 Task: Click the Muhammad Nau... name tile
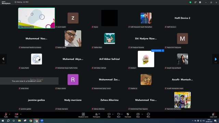pyautogui.click(x=36, y=39)
